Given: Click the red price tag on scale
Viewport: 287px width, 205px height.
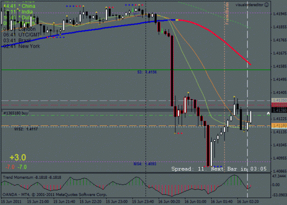Looking at the screenshot, I should 280,105.
